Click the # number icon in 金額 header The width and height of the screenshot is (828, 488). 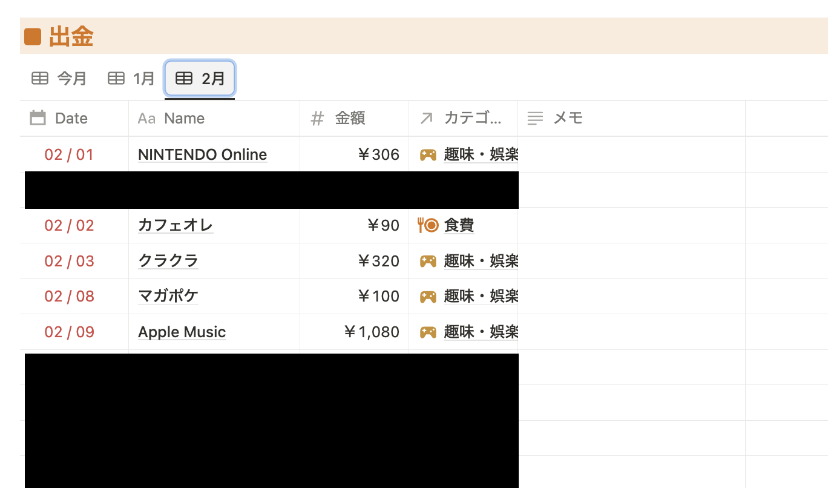[x=317, y=119]
